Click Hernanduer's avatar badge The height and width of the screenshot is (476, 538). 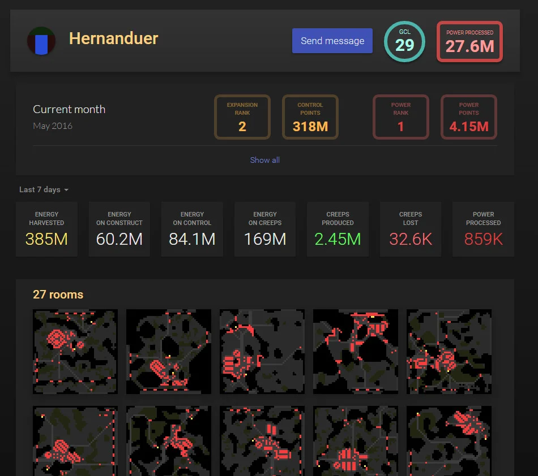pos(41,41)
